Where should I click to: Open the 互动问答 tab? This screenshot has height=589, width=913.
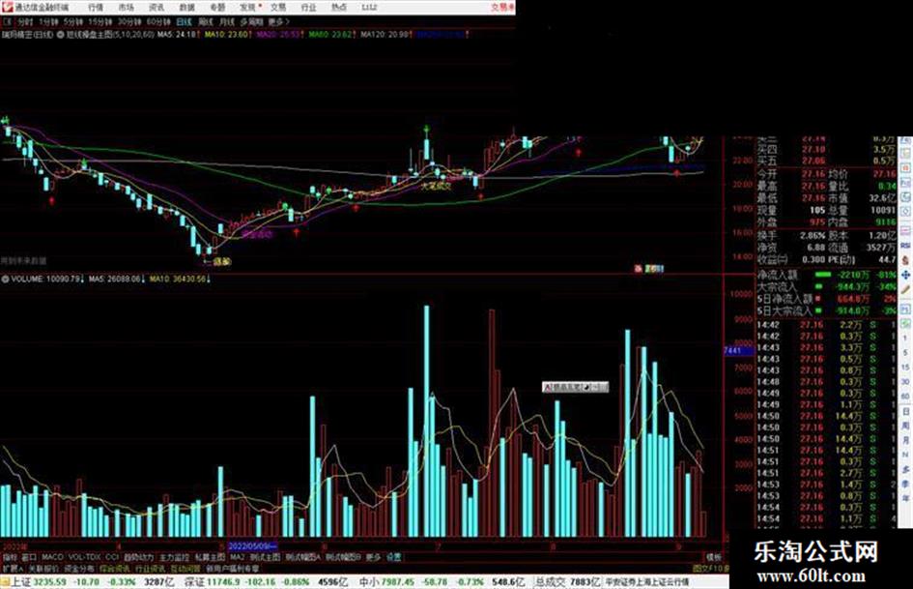click(185, 568)
